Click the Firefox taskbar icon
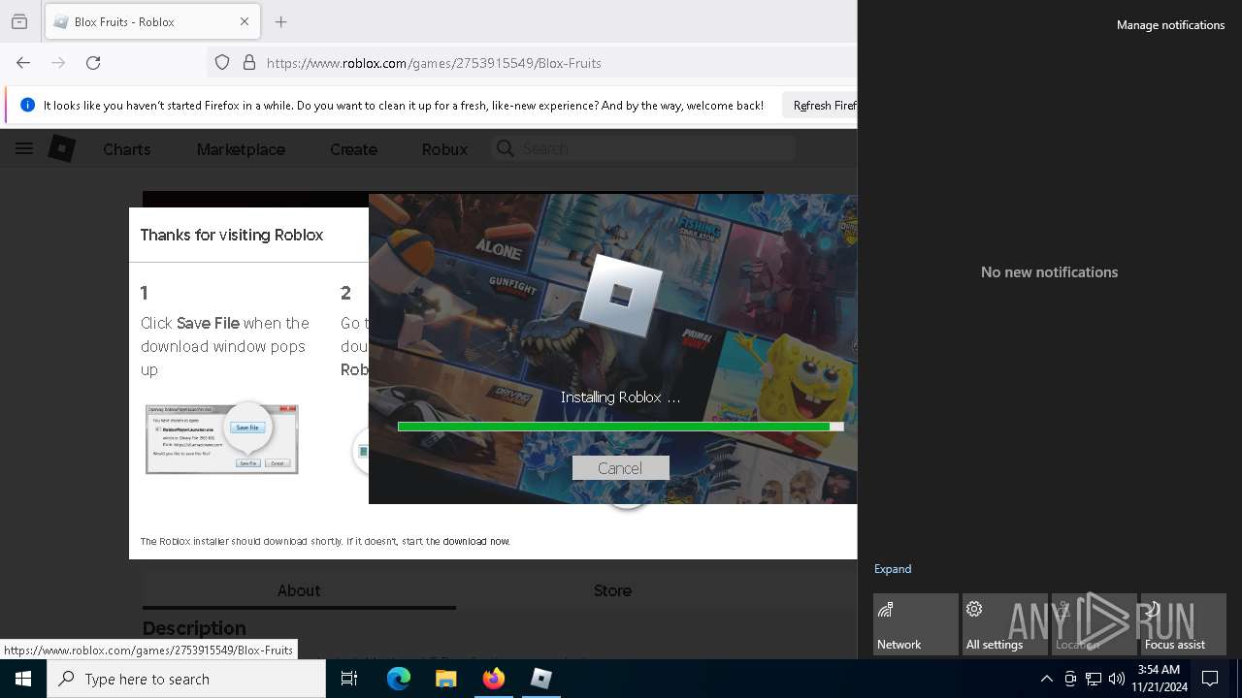 tap(494, 679)
